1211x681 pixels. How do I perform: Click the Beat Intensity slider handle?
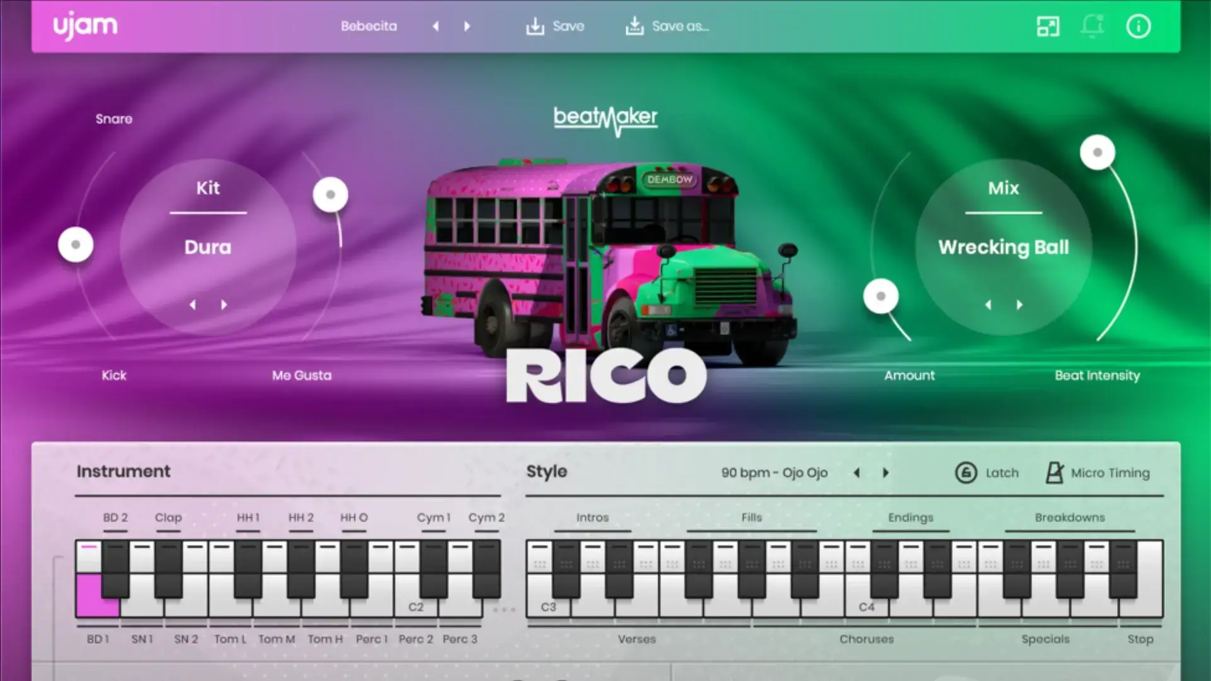tap(1097, 151)
